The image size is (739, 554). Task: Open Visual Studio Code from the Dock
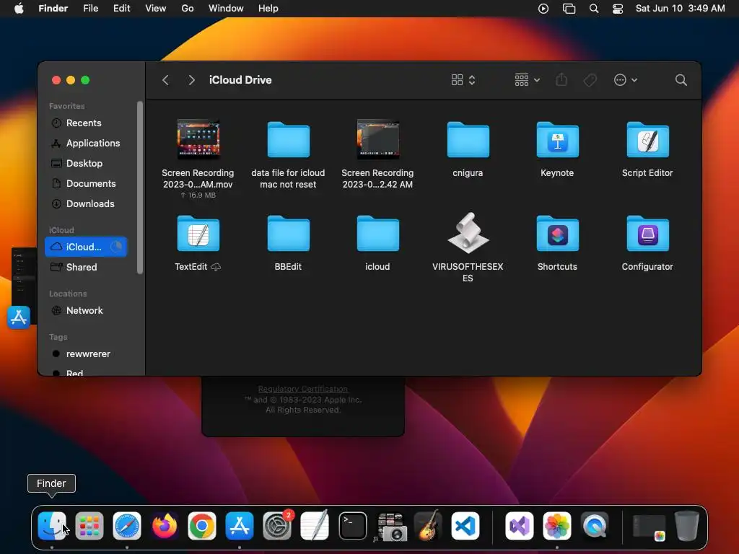pos(465,526)
